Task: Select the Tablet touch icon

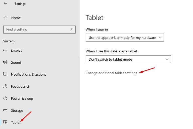Action: pos(5,122)
